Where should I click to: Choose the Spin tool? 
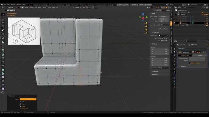[x=3, y=73]
